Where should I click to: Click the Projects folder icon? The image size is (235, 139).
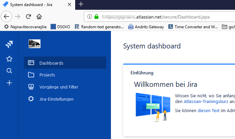point(31,75)
